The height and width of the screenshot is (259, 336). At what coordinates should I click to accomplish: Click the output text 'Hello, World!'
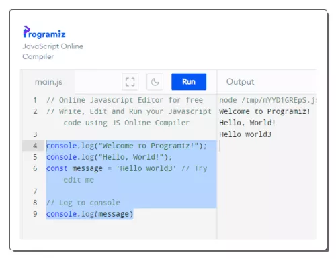pyautogui.click(x=247, y=123)
